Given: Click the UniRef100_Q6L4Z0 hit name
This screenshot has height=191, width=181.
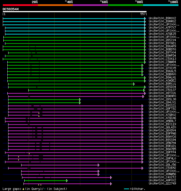Looking at the screenshot, I should [x=162, y=128].
